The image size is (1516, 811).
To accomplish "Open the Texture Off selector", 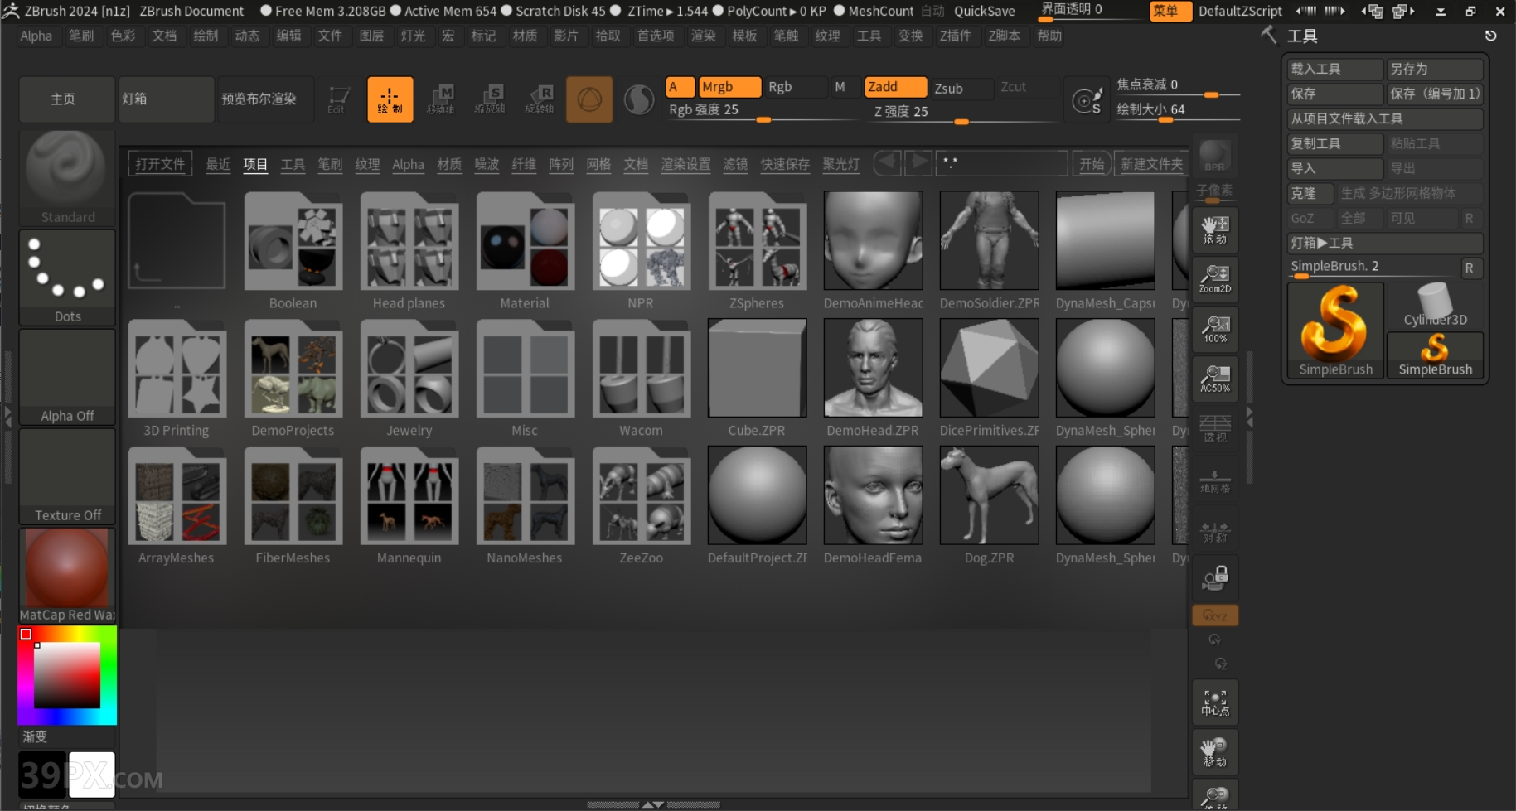I will click(67, 476).
